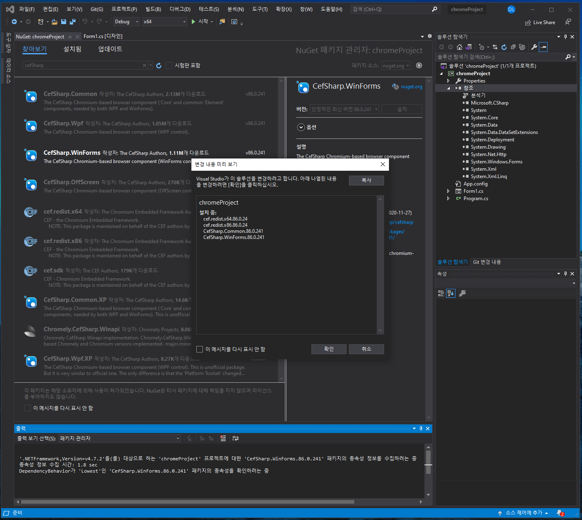
Task: Open the 디버그(D) menu
Action: (180, 9)
